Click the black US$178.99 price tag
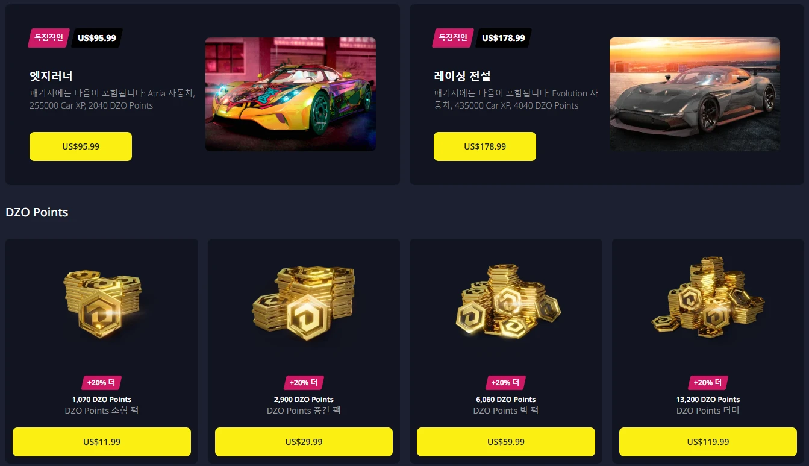Viewport: 809px width, 466px height. 504,38
